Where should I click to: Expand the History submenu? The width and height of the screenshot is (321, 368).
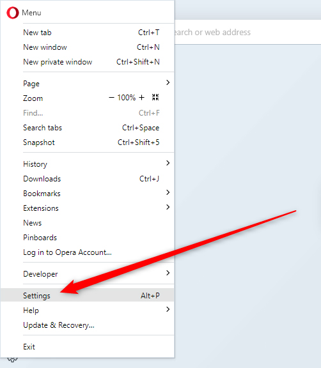coord(88,164)
